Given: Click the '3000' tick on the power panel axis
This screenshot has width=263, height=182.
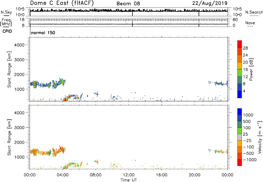Looking at the screenshot, I should [19, 60].
